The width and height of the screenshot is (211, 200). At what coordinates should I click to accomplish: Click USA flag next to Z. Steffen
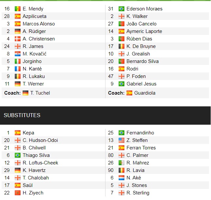tap(122, 140)
